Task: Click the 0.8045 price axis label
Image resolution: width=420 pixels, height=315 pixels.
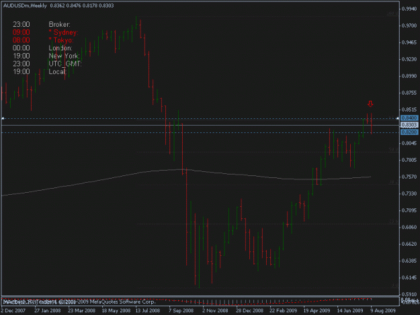Action: tap(409, 143)
